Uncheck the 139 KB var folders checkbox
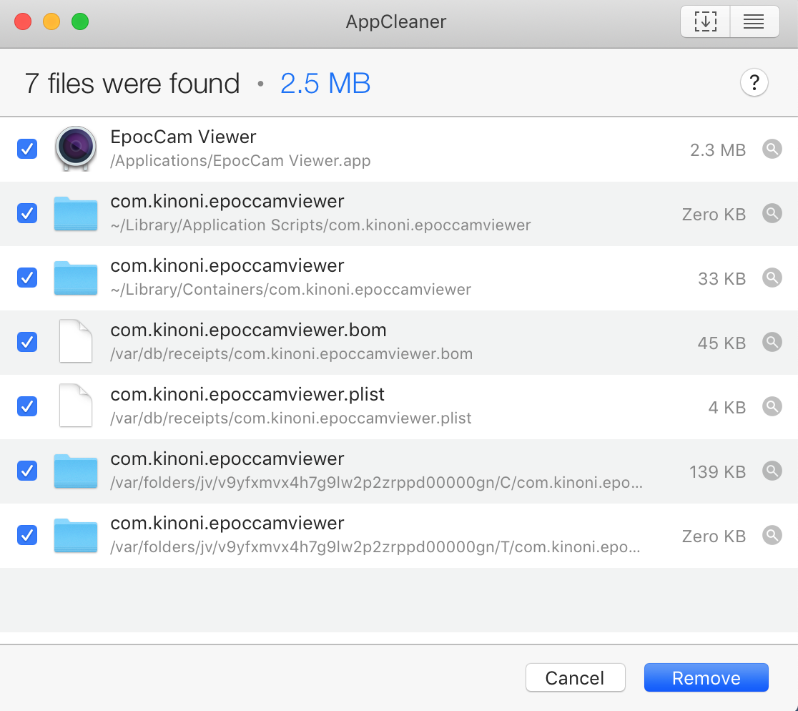Viewport: 798px width, 711px height. click(27, 471)
